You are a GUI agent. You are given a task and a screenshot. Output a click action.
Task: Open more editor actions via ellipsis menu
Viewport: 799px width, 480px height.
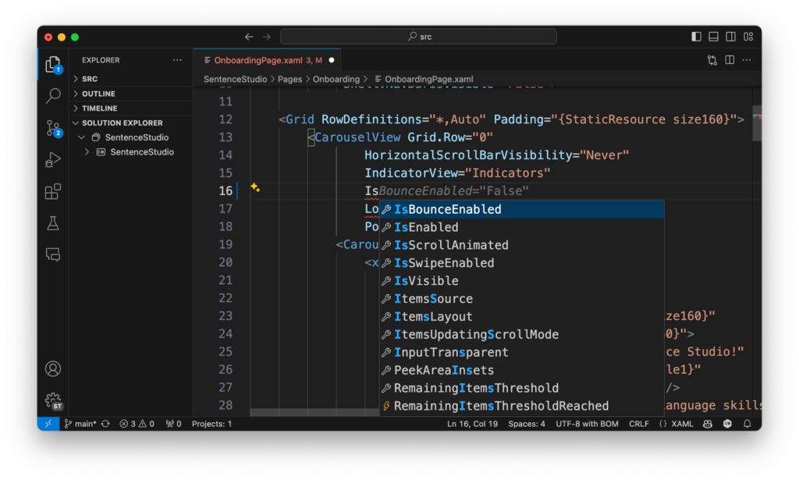(747, 60)
